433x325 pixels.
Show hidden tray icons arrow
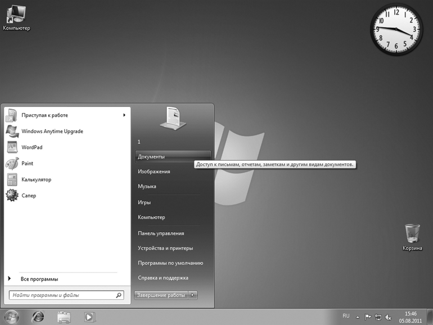(x=357, y=317)
